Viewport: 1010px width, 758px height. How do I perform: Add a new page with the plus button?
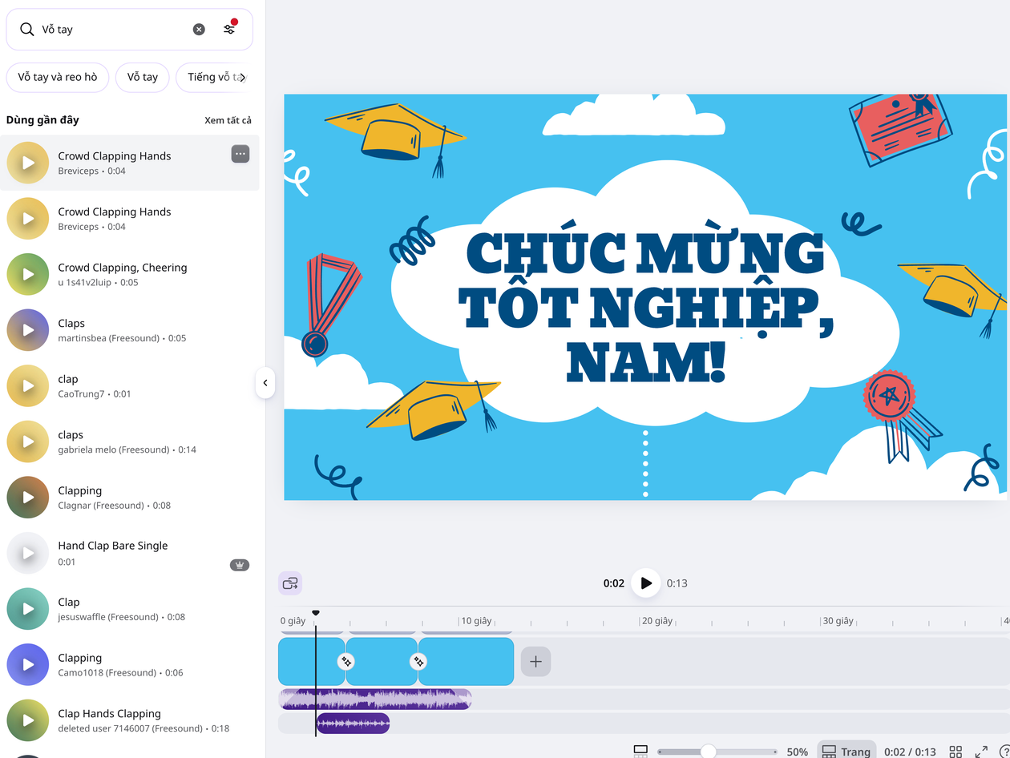pos(536,662)
